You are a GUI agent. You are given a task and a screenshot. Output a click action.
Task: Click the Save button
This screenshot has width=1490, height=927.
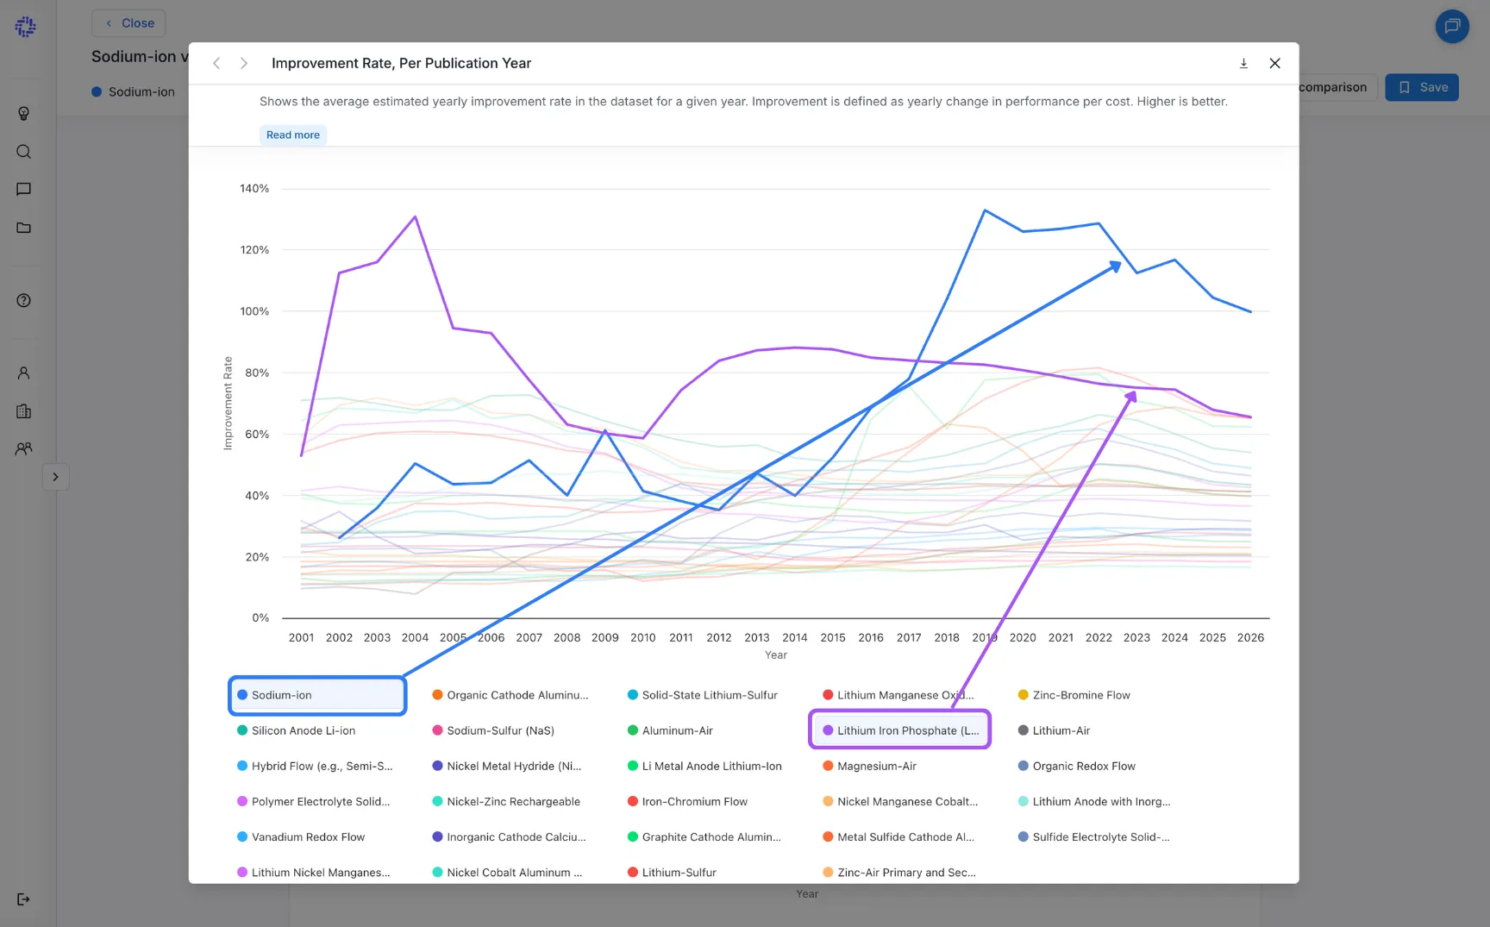tap(1422, 87)
